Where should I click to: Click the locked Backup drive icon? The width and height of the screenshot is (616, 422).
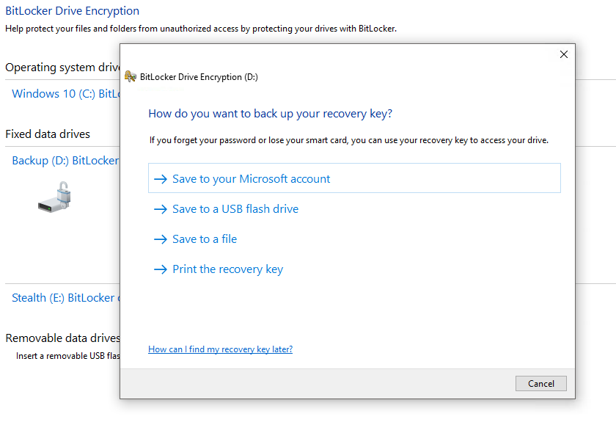point(54,197)
